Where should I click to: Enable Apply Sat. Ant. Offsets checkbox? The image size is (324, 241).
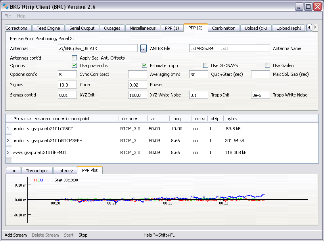tap(74, 58)
